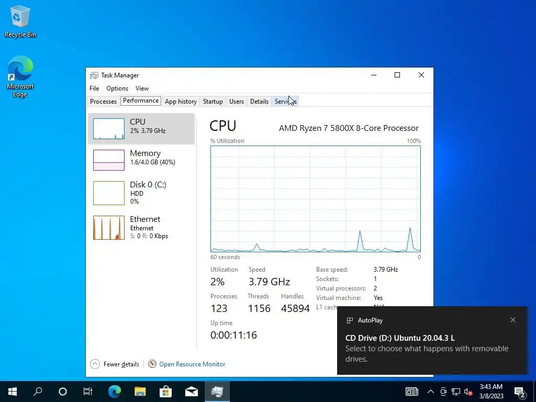
Task: Minimize the Task Manager window
Action: [374, 75]
